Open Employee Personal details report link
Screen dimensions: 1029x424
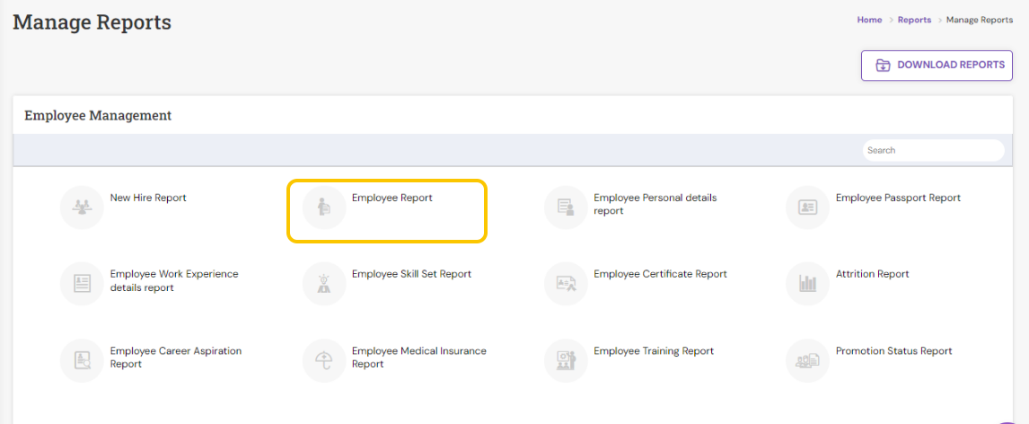pos(655,204)
